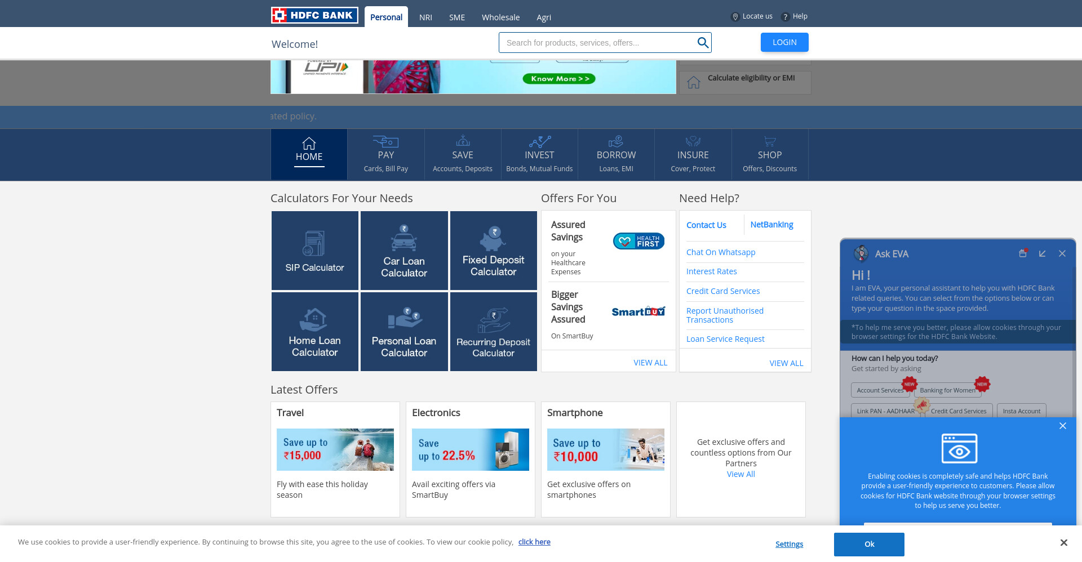This screenshot has width=1082, height=562.
Task: Click Bigger Savings Assured offer text
Action: [568, 307]
